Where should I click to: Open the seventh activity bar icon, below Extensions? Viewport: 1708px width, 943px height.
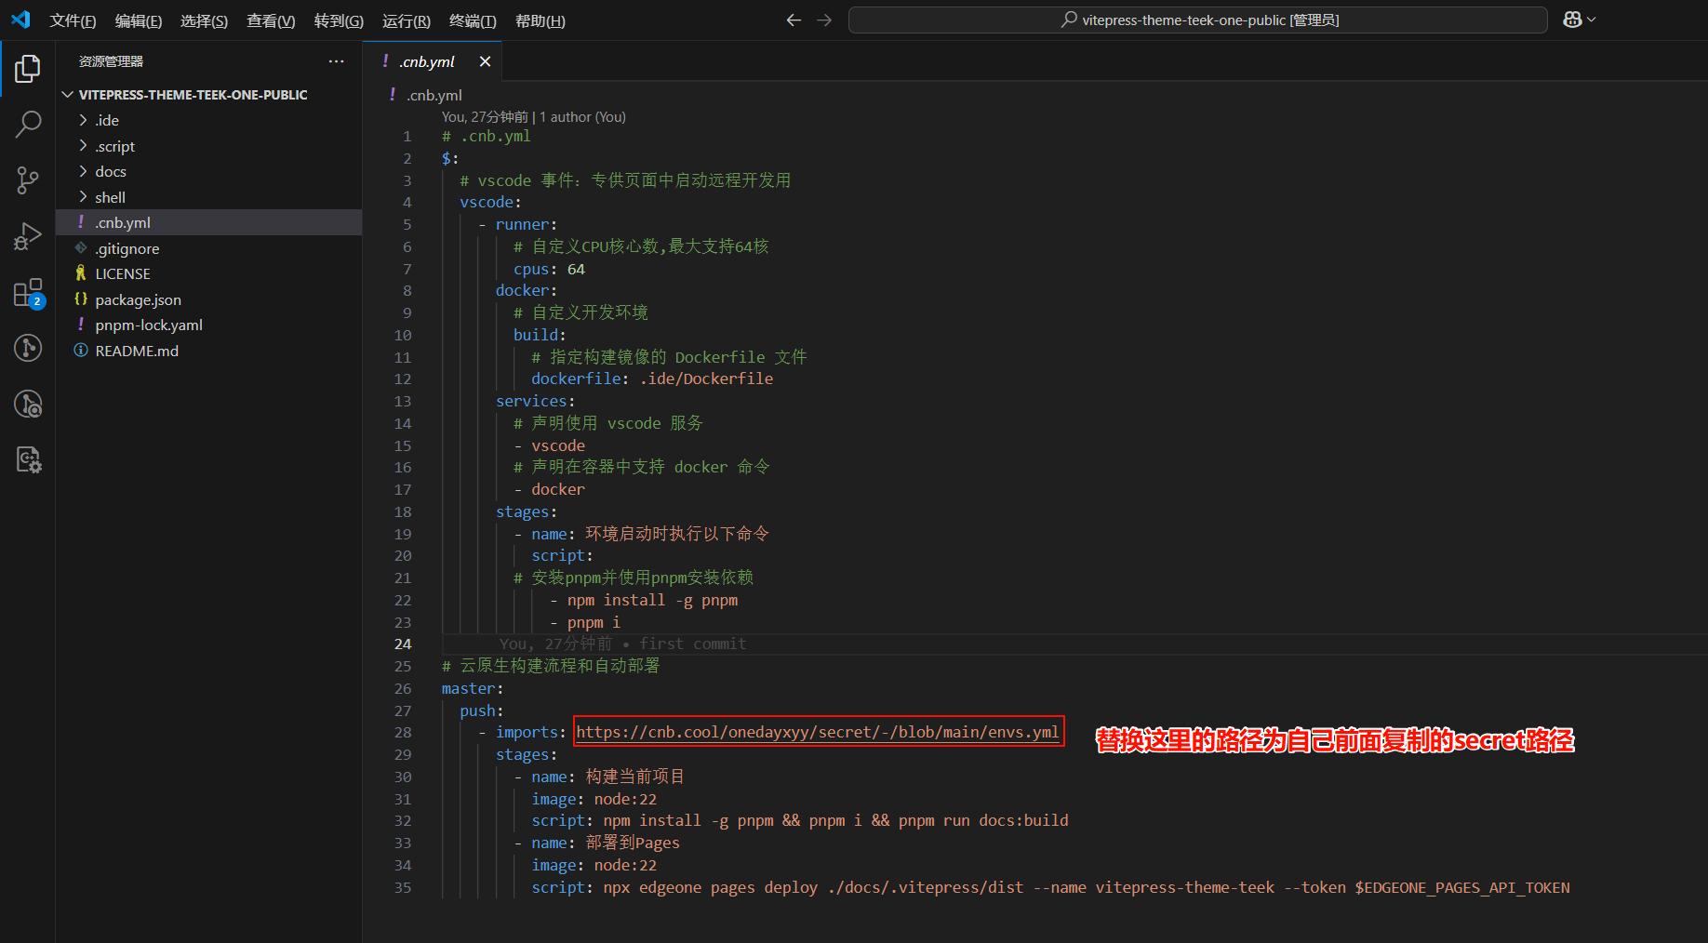click(x=28, y=404)
